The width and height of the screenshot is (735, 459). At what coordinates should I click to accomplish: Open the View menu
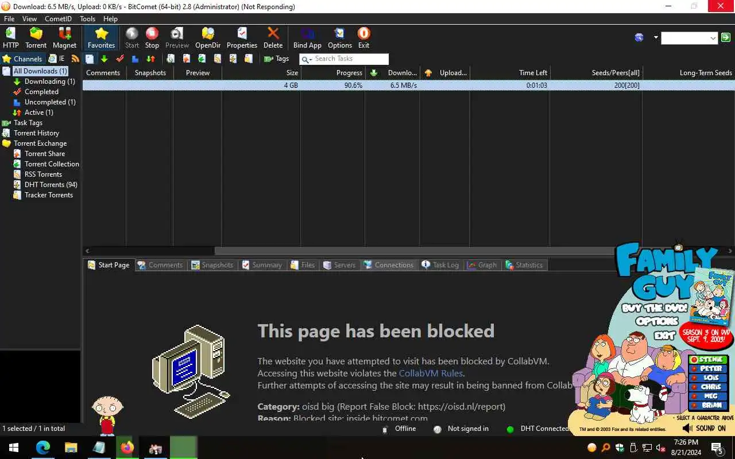pyautogui.click(x=29, y=19)
